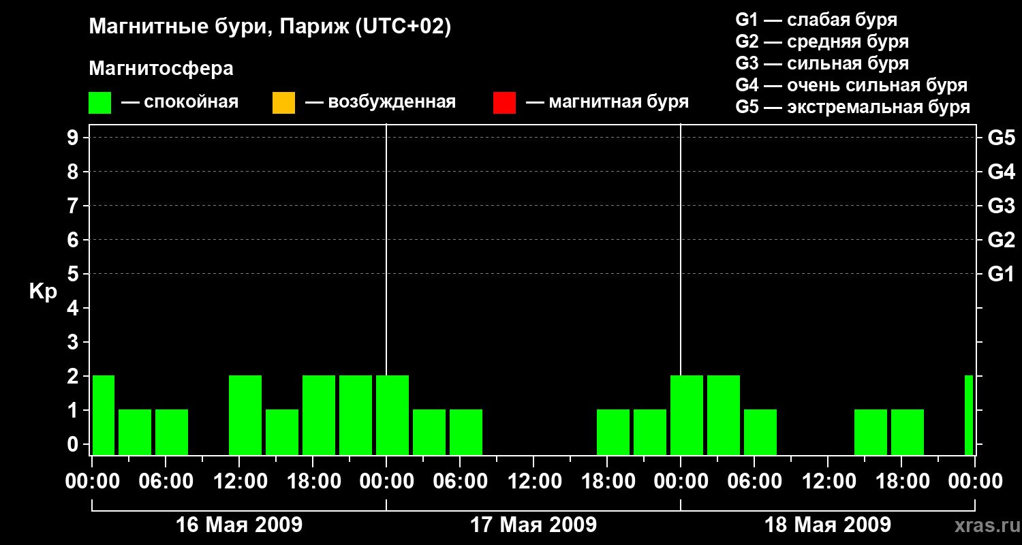
Task: Select the '16 Мая 2009' date label
Action: pyautogui.click(x=239, y=525)
